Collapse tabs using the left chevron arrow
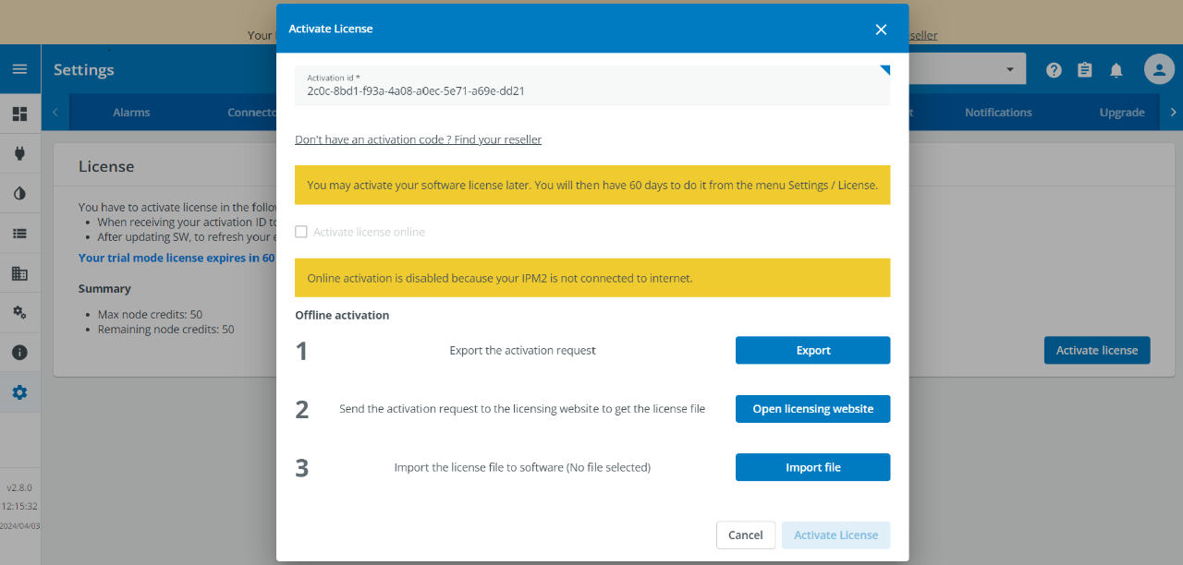The image size is (1183, 565). (x=55, y=112)
